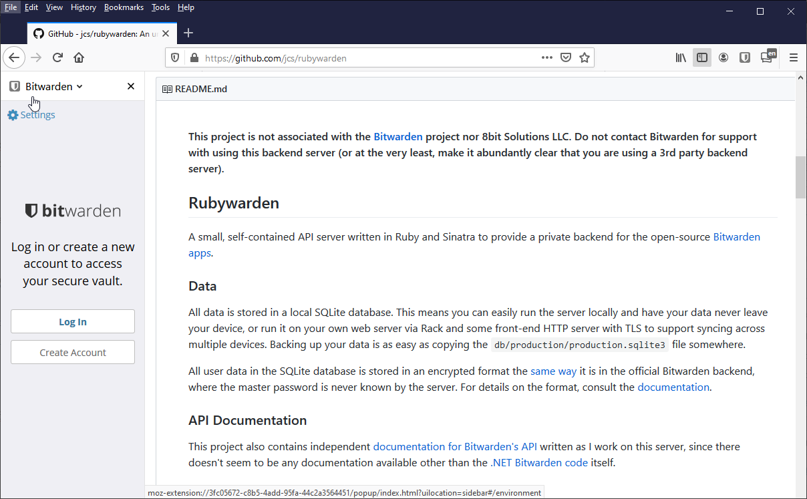Screen dimensions: 807x499
Task: Open the 'documentation' link under Data
Action: click(x=673, y=387)
